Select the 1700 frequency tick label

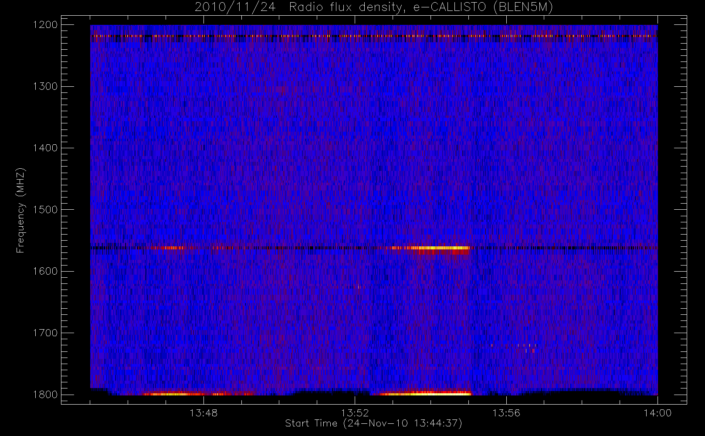pyautogui.click(x=45, y=333)
